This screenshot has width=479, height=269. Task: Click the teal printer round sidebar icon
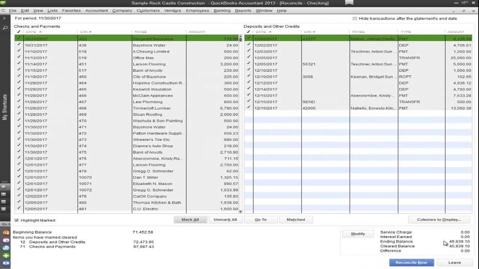tap(6, 248)
